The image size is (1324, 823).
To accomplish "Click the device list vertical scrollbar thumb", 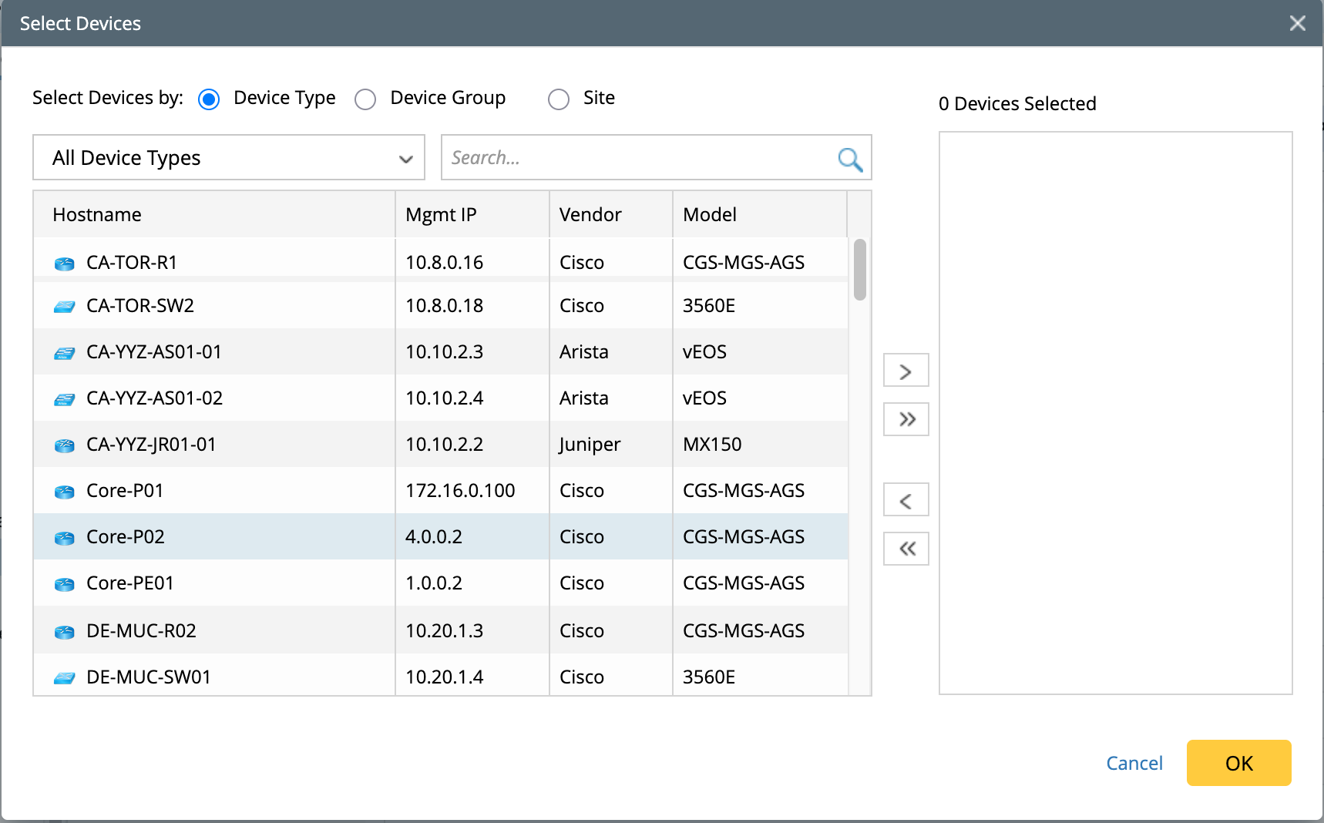I will tap(860, 270).
